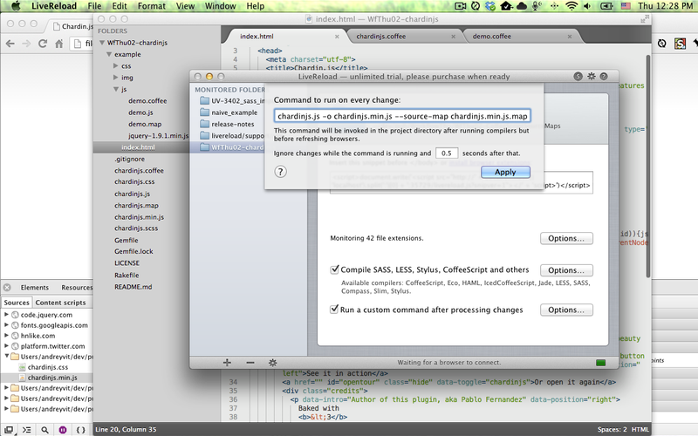
Task: Click the DevTools dock window icon
Action: (x=9, y=430)
